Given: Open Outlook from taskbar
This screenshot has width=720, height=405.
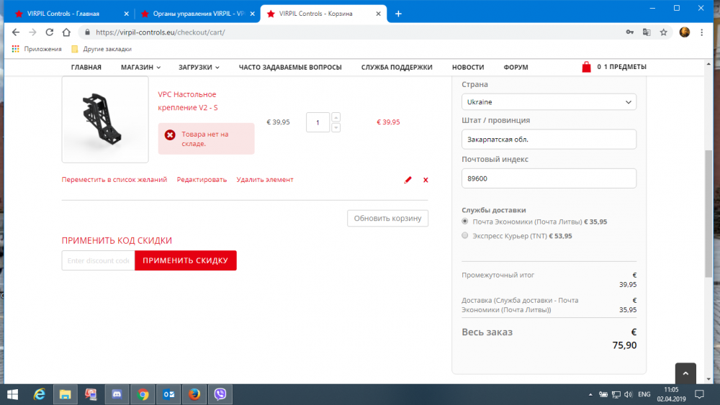Looking at the screenshot, I should click(x=168, y=394).
